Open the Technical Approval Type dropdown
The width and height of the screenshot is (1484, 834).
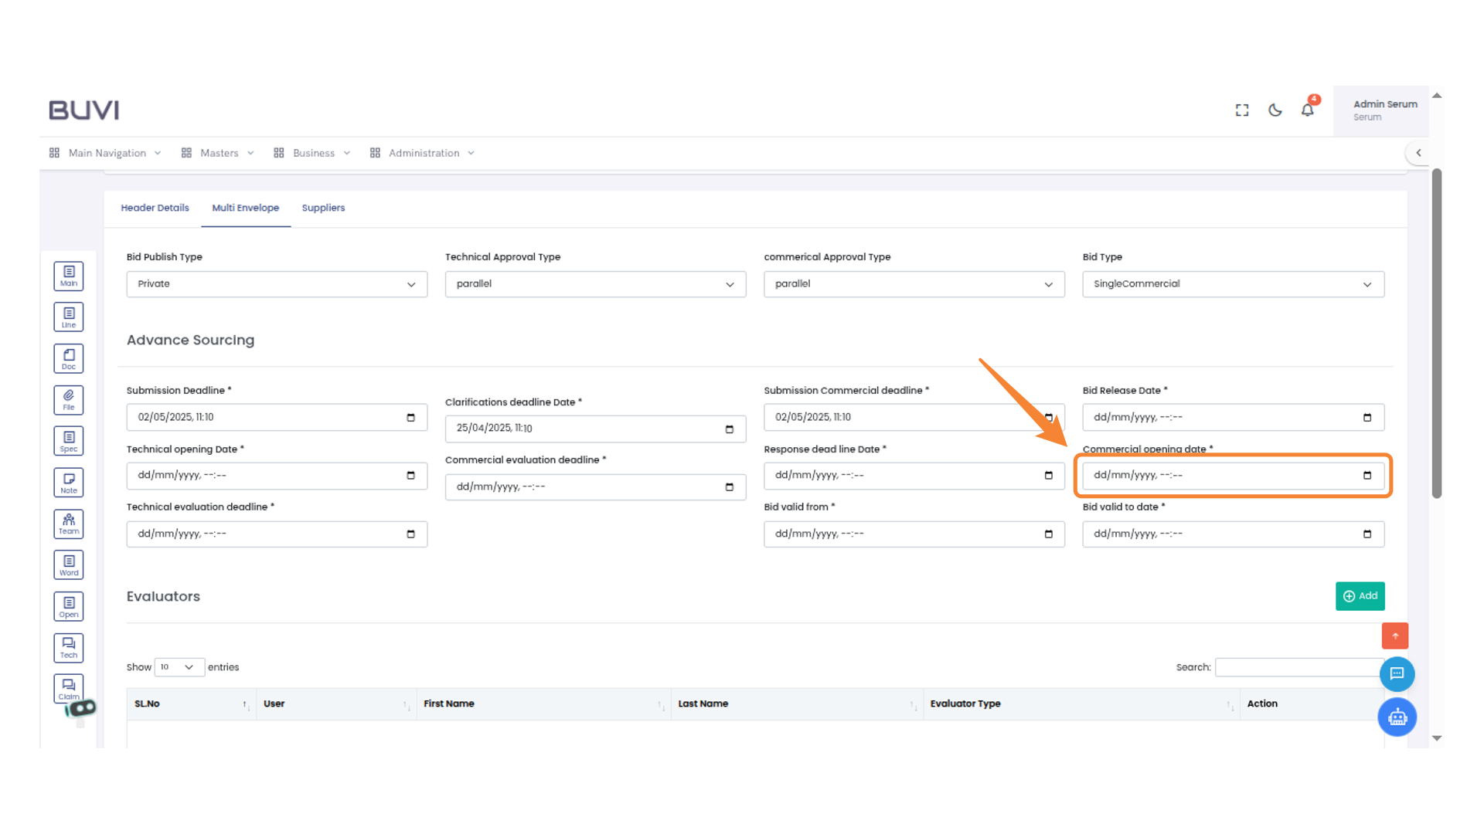[595, 284]
